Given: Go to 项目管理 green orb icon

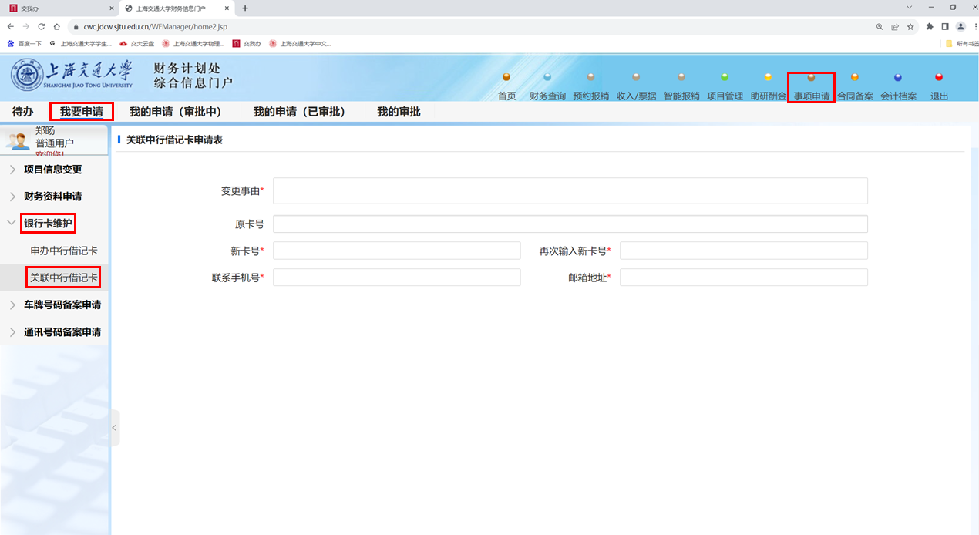Looking at the screenshot, I should 725,77.
